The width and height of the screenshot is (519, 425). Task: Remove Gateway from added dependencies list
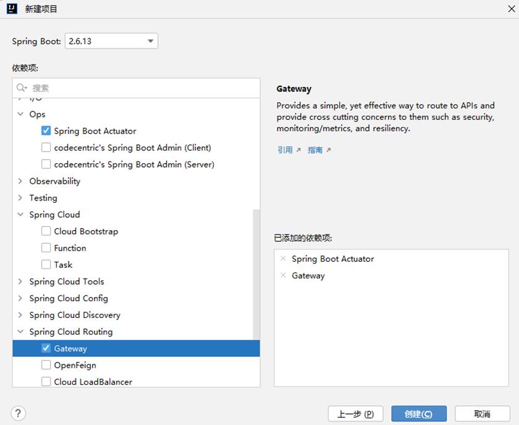[283, 275]
